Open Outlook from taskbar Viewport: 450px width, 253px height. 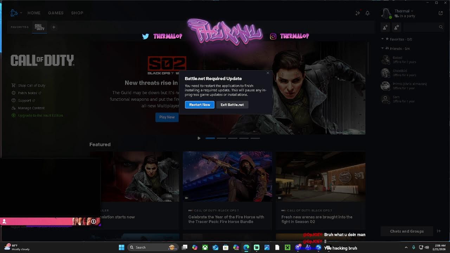(216, 247)
